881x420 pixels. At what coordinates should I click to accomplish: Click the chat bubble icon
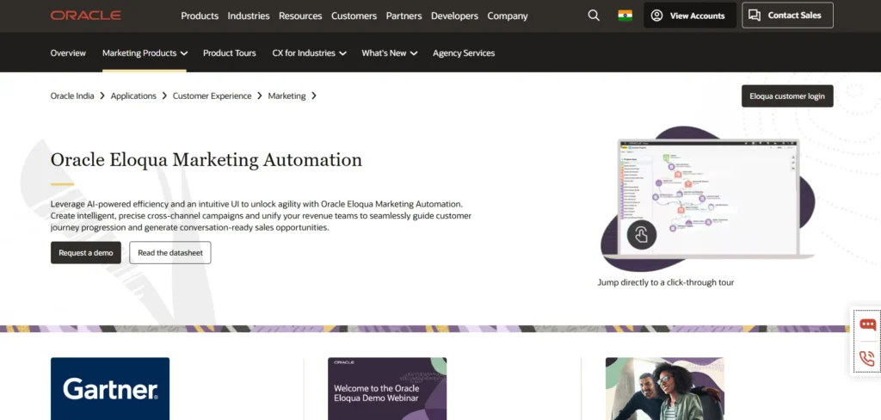(x=867, y=325)
